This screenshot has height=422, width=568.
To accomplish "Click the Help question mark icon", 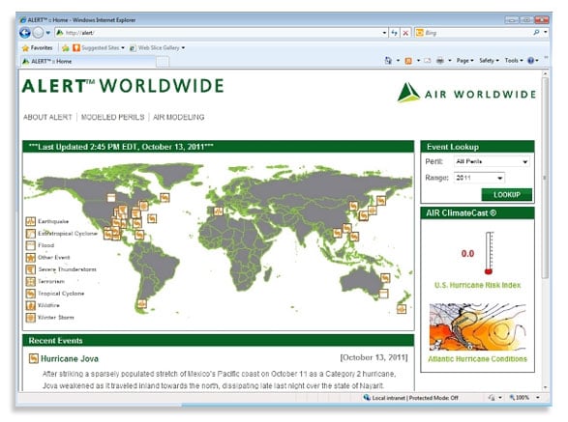I will pyautogui.click(x=530, y=61).
